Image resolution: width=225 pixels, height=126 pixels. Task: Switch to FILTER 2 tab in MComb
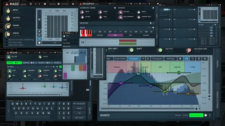coord(30,63)
